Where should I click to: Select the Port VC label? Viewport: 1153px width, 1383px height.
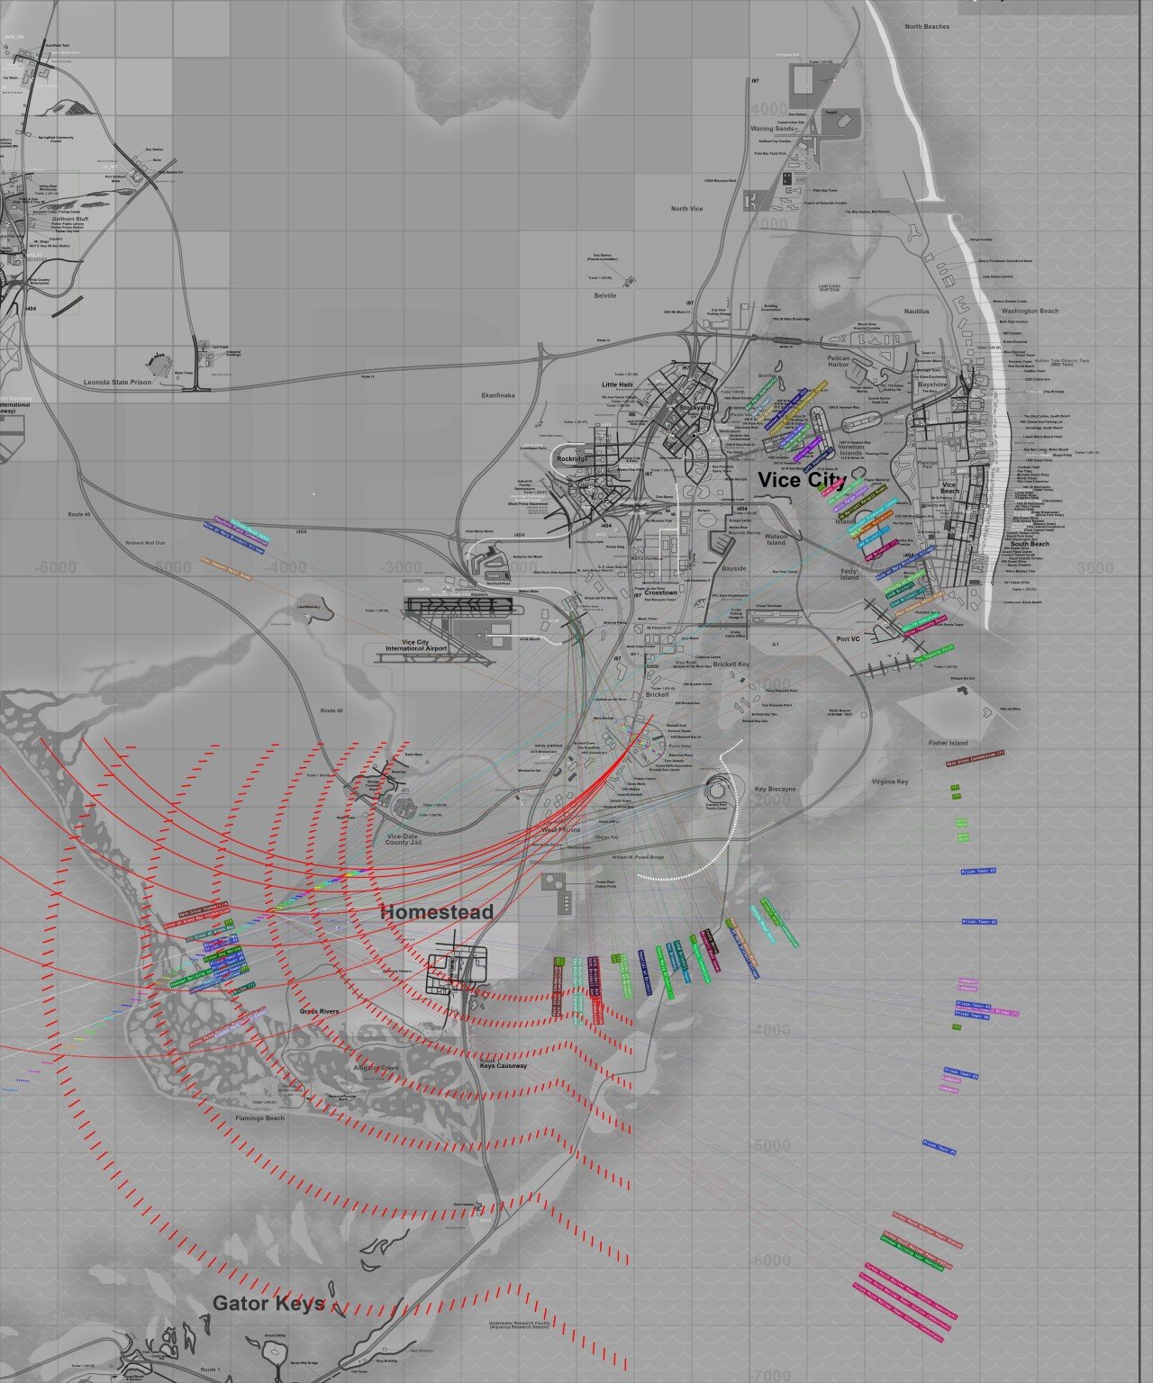848,638
